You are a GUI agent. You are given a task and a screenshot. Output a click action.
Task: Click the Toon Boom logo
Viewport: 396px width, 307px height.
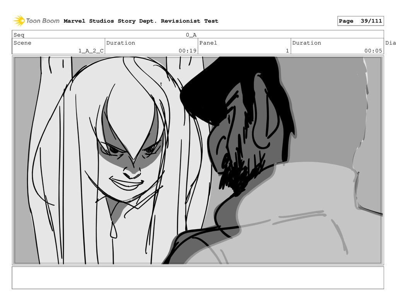coord(36,21)
